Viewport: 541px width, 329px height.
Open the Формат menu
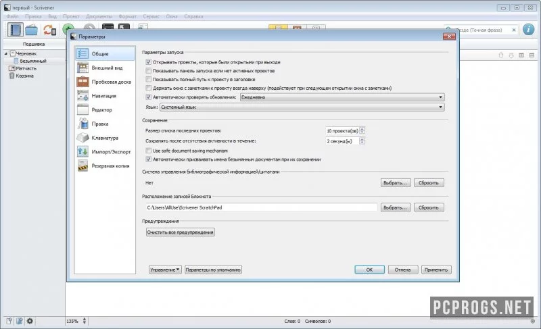[127, 16]
